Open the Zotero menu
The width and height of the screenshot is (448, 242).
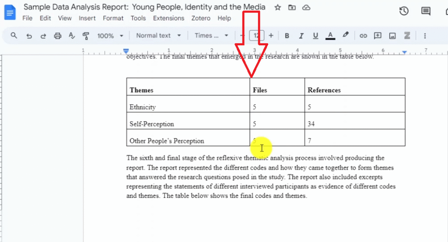pos(201,18)
